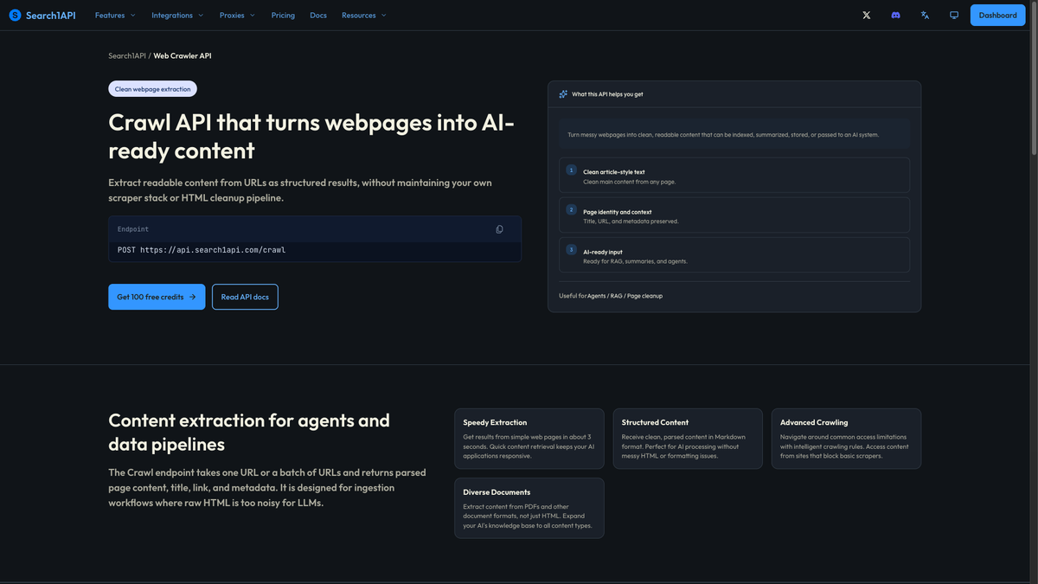Viewport: 1038px width, 584px height.
Task: Click the 'Content extraction for agents' heading
Action: (x=249, y=432)
